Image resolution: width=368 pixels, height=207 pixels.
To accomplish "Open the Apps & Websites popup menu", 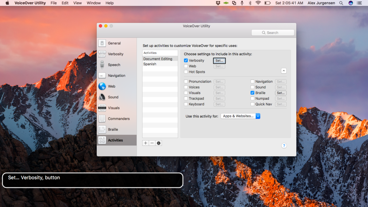I will click(x=240, y=116).
